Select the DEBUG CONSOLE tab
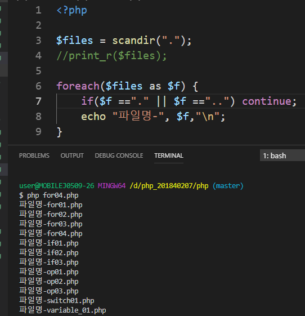Viewport: 305px width, 316px height. click(119, 155)
